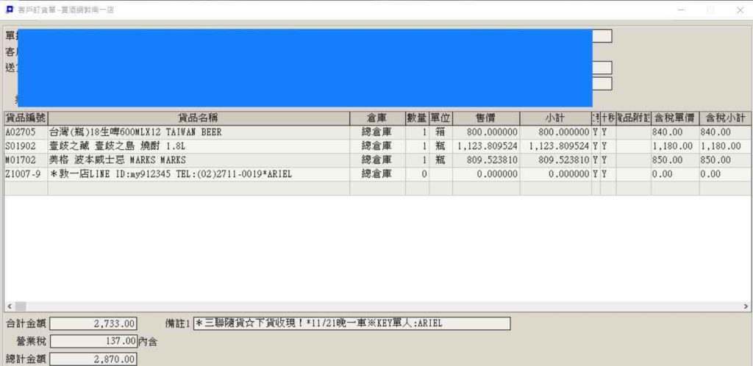
Task: Click the 800.000000 selling price cell
Action: [486, 132]
